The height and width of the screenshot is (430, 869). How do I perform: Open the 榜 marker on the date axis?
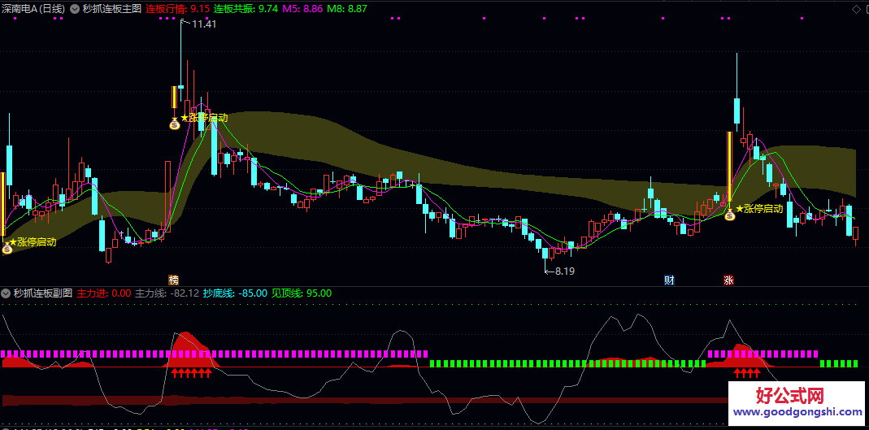click(x=174, y=280)
